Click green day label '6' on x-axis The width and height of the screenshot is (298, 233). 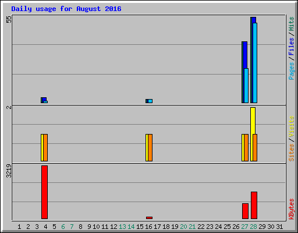[x=63, y=227]
